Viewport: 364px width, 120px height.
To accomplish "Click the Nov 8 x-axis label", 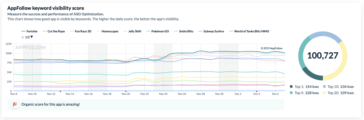I will [14, 94].
